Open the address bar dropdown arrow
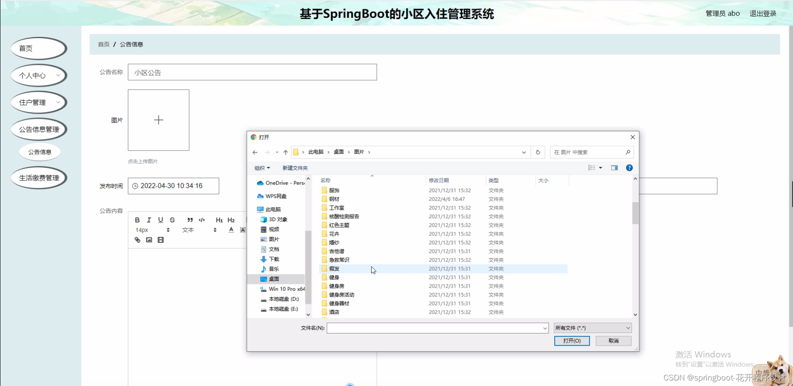 point(523,152)
